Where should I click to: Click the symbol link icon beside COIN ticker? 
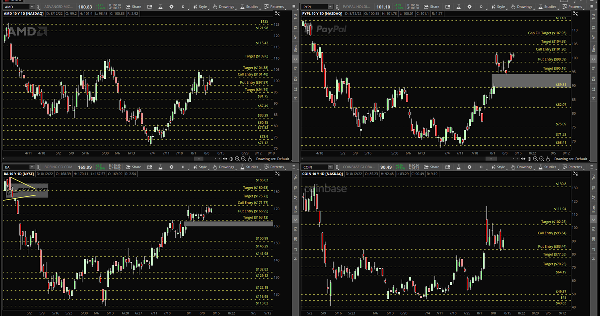(x=337, y=167)
